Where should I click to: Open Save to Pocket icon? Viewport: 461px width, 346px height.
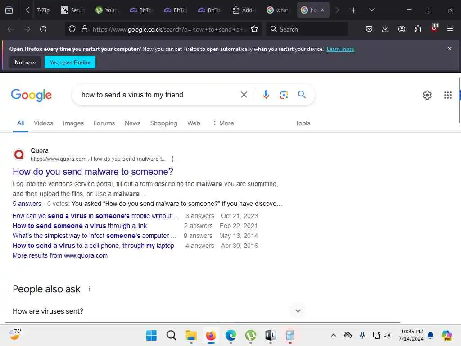369,29
